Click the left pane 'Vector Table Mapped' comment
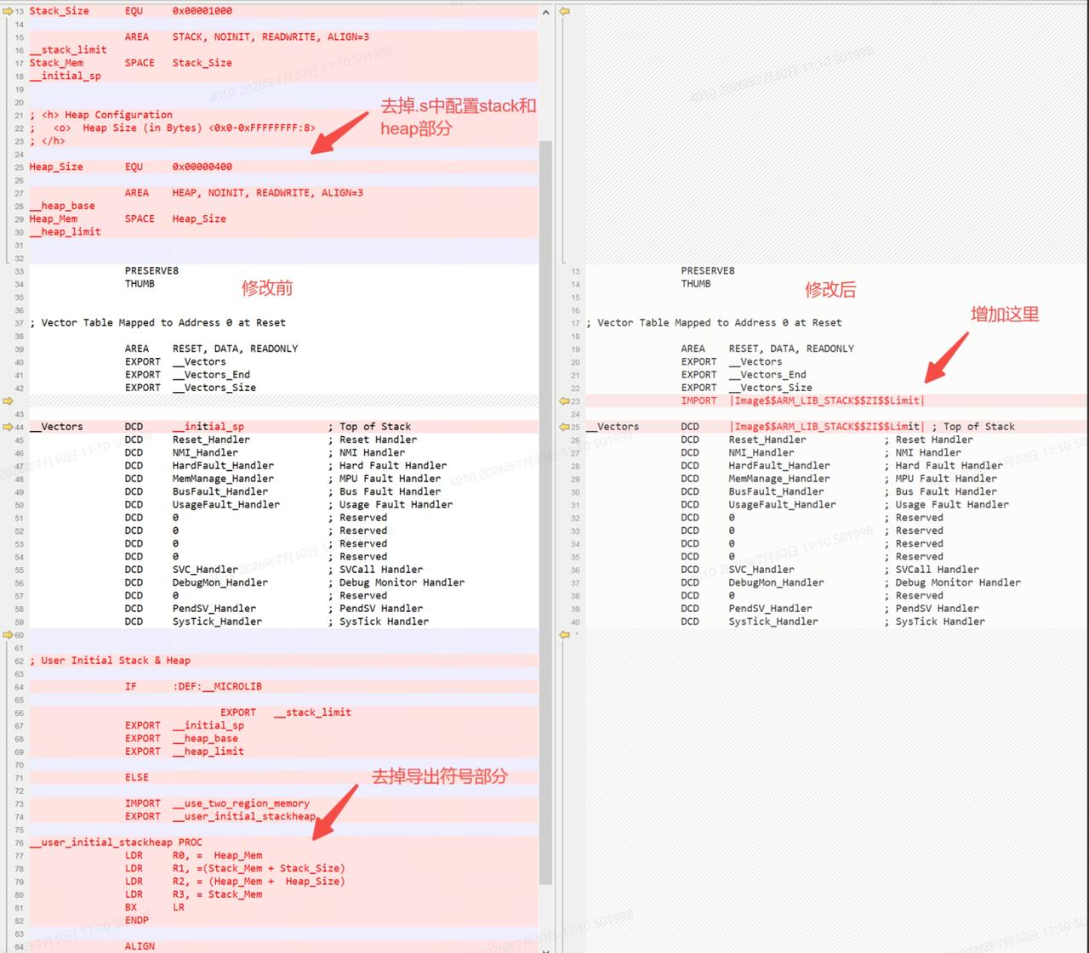The height and width of the screenshot is (953, 1089). [157, 323]
